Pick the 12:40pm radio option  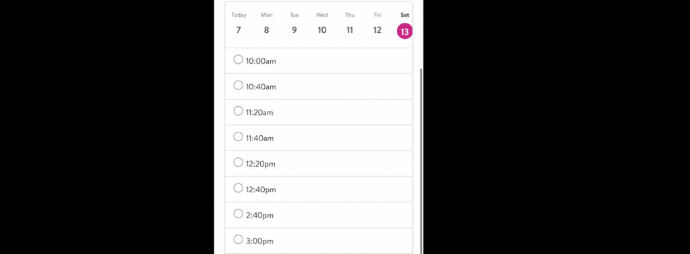(x=238, y=187)
